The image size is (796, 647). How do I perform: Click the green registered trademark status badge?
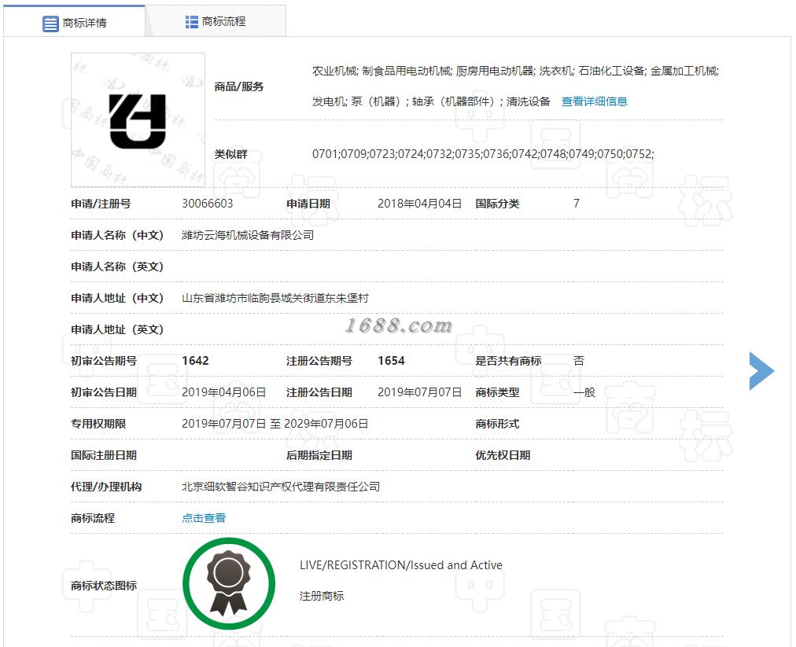pos(229,583)
